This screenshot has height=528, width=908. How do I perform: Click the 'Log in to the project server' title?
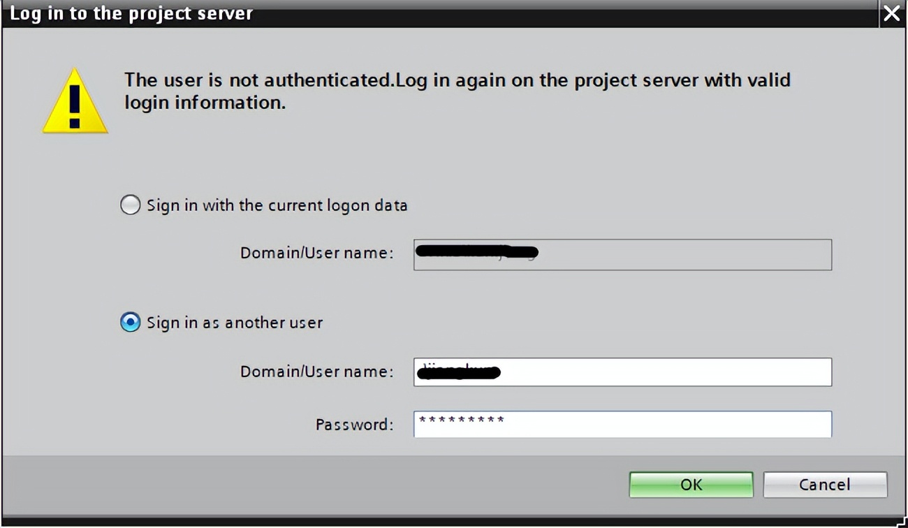(131, 13)
